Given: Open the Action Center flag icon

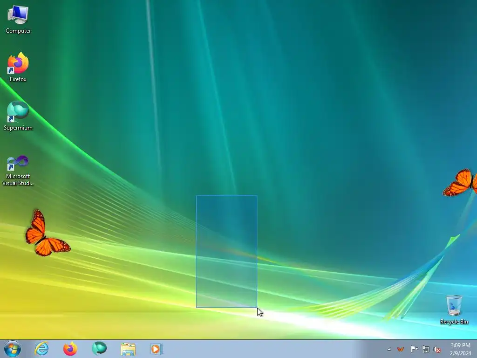Looking at the screenshot, I should tap(414, 349).
